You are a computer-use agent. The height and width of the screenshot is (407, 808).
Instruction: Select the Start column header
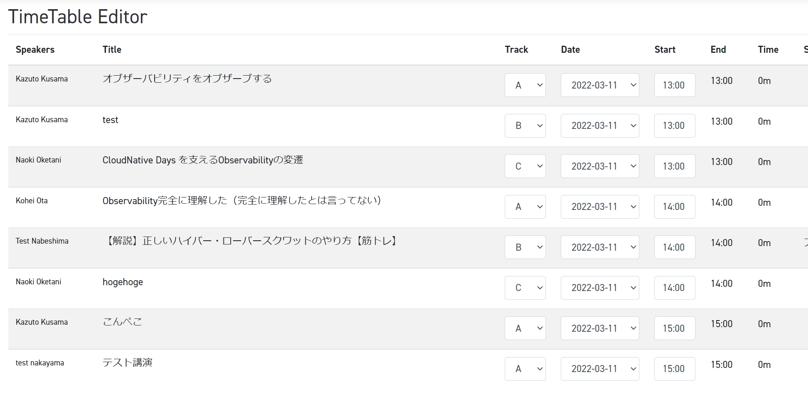(665, 49)
